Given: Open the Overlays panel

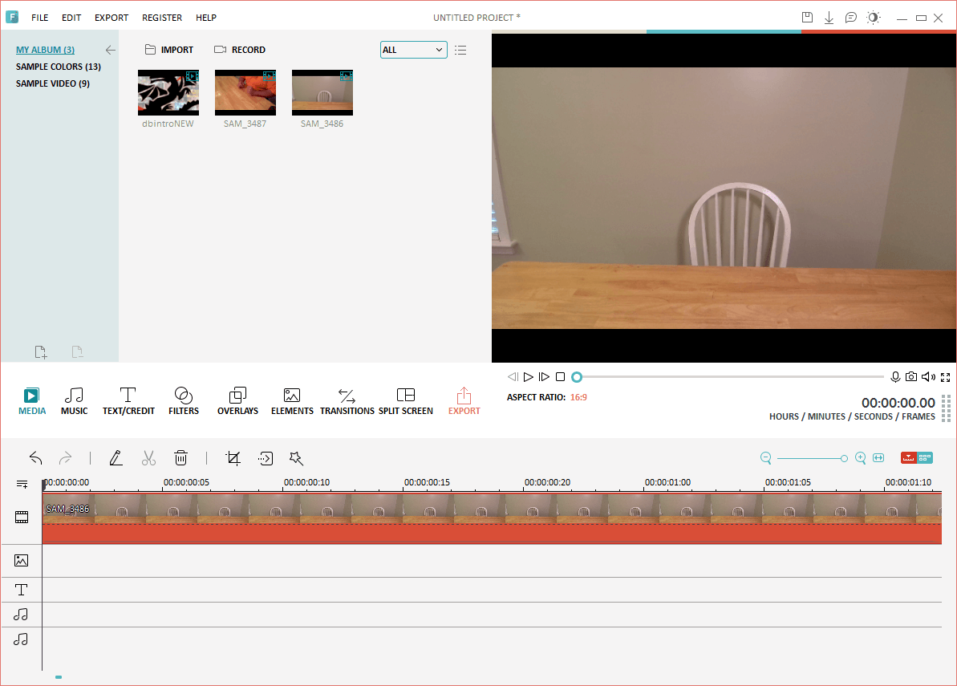Looking at the screenshot, I should coord(237,401).
